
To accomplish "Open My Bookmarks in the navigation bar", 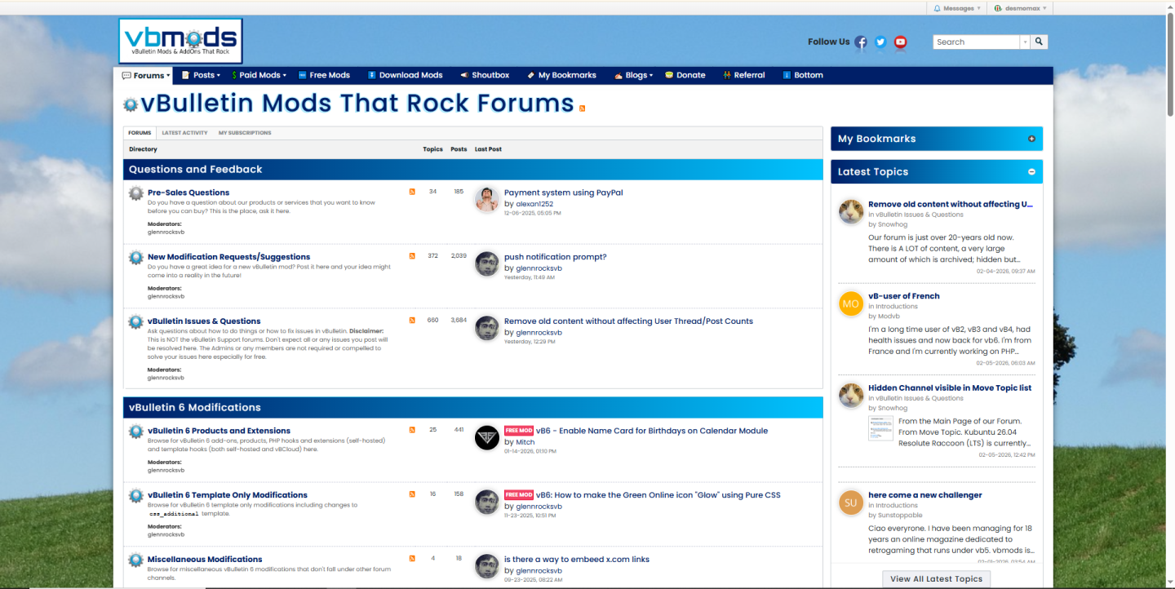I will tap(561, 75).
